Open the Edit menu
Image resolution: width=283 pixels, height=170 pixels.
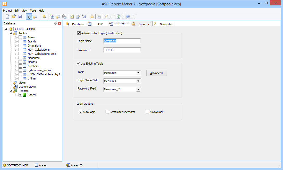coord(17,11)
